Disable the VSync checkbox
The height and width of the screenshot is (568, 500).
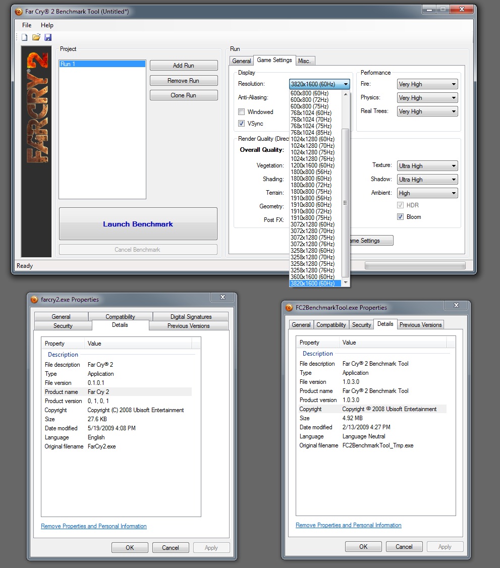pos(241,123)
